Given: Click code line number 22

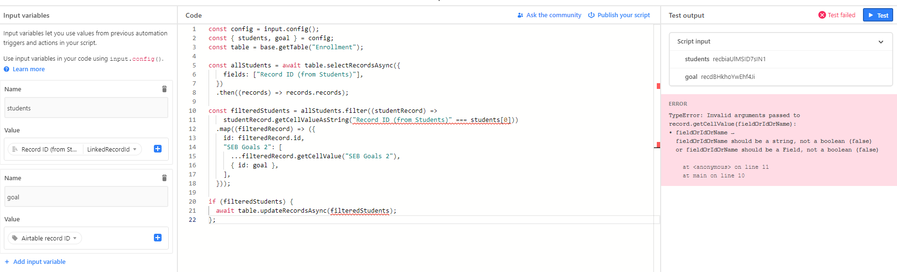Looking at the screenshot, I should click(x=192, y=220).
